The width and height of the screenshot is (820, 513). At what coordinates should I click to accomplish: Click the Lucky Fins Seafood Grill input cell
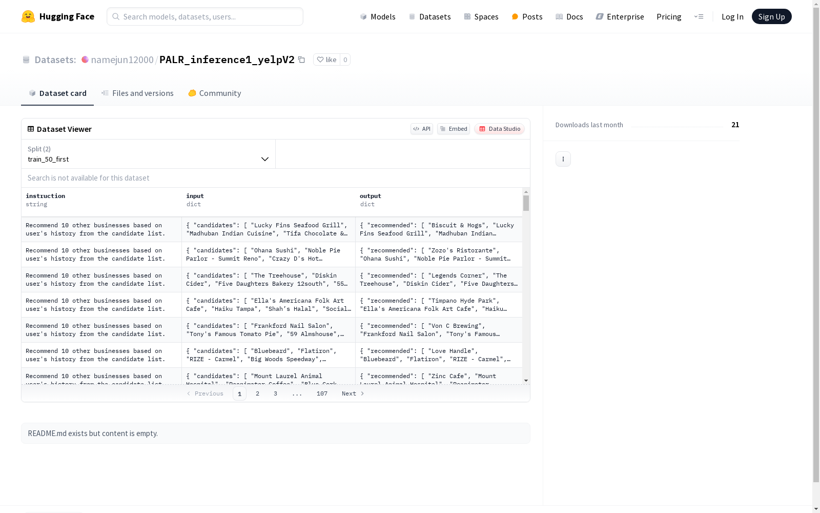point(269,229)
